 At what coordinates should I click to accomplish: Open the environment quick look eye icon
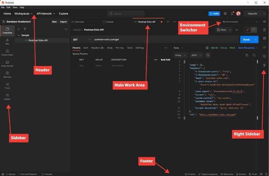[x=264, y=22]
